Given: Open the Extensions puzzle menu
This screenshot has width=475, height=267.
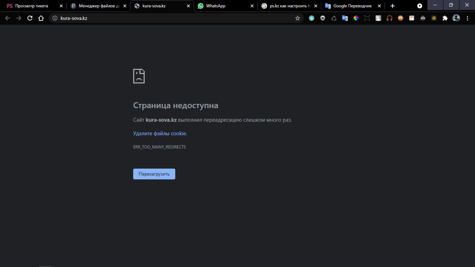Looking at the screenshot, I should click(x=445, y=18).
